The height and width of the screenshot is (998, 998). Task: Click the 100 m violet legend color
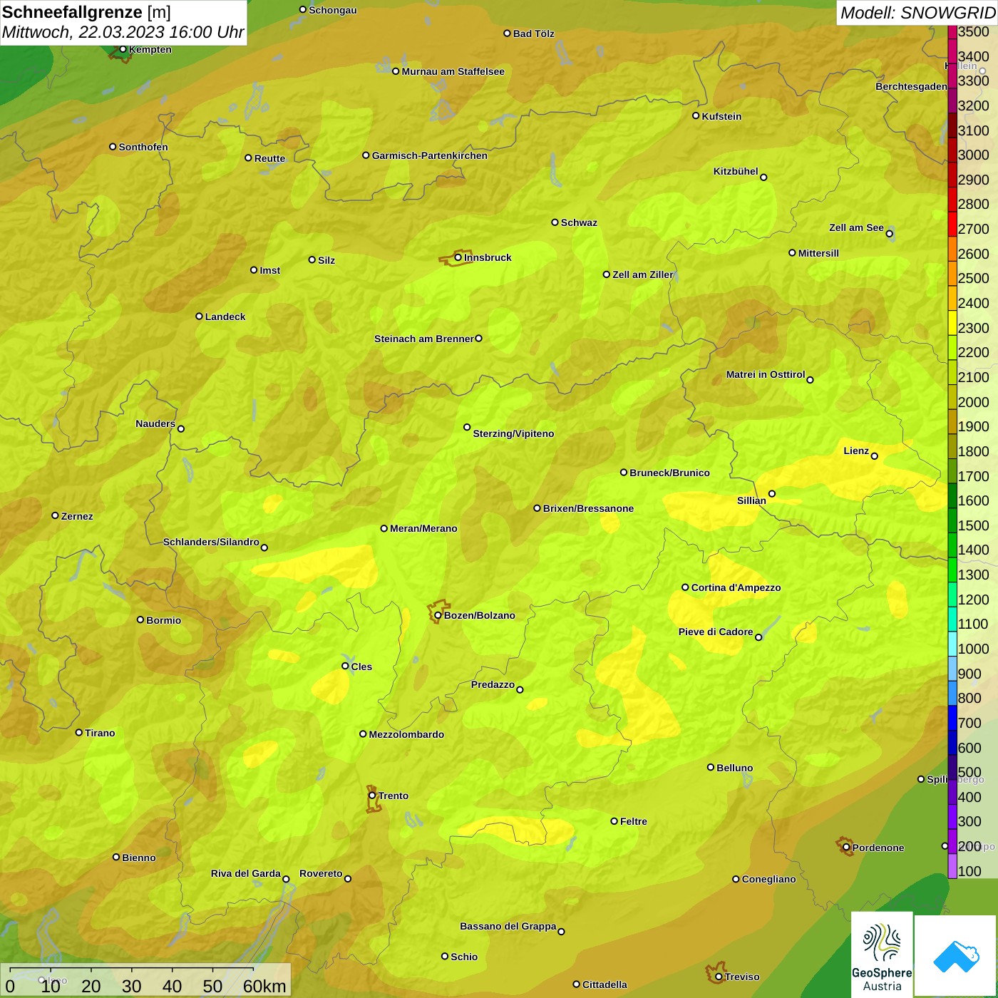tap(952, 866)
